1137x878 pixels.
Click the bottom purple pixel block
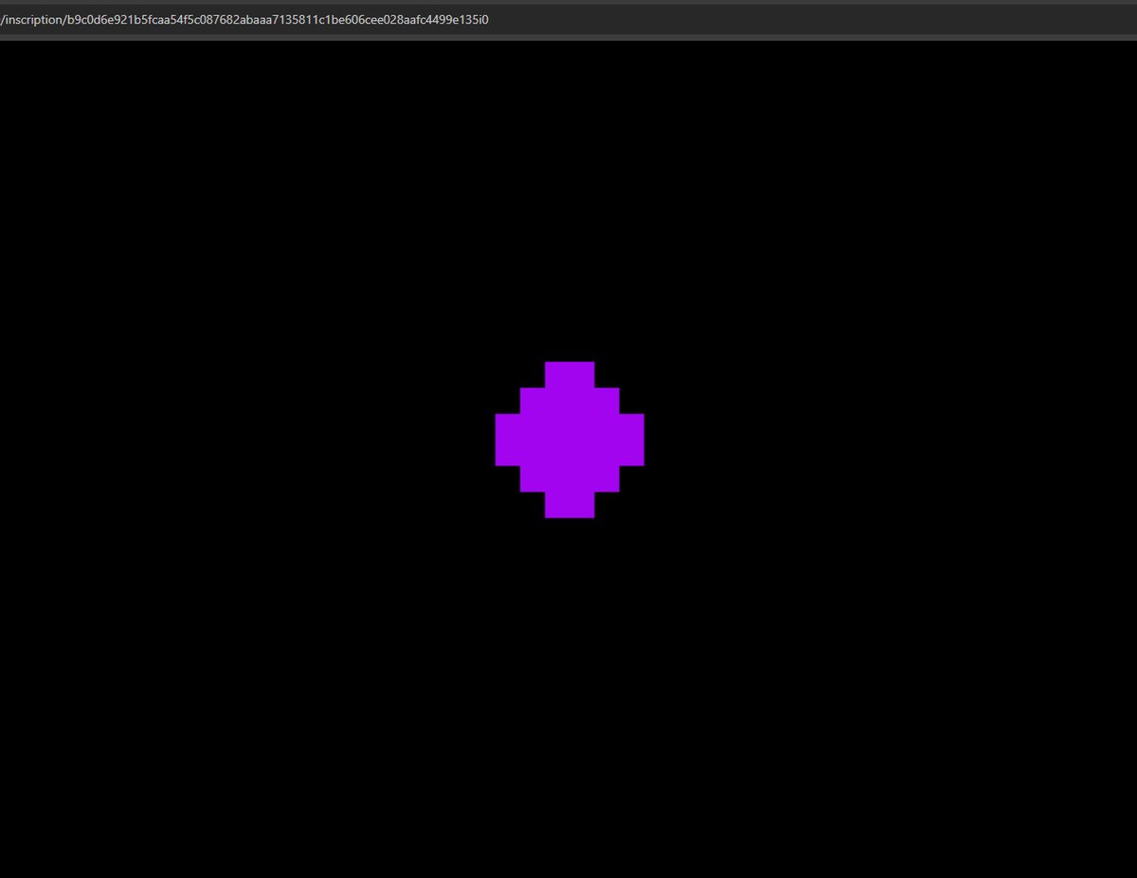pos(568,505)
